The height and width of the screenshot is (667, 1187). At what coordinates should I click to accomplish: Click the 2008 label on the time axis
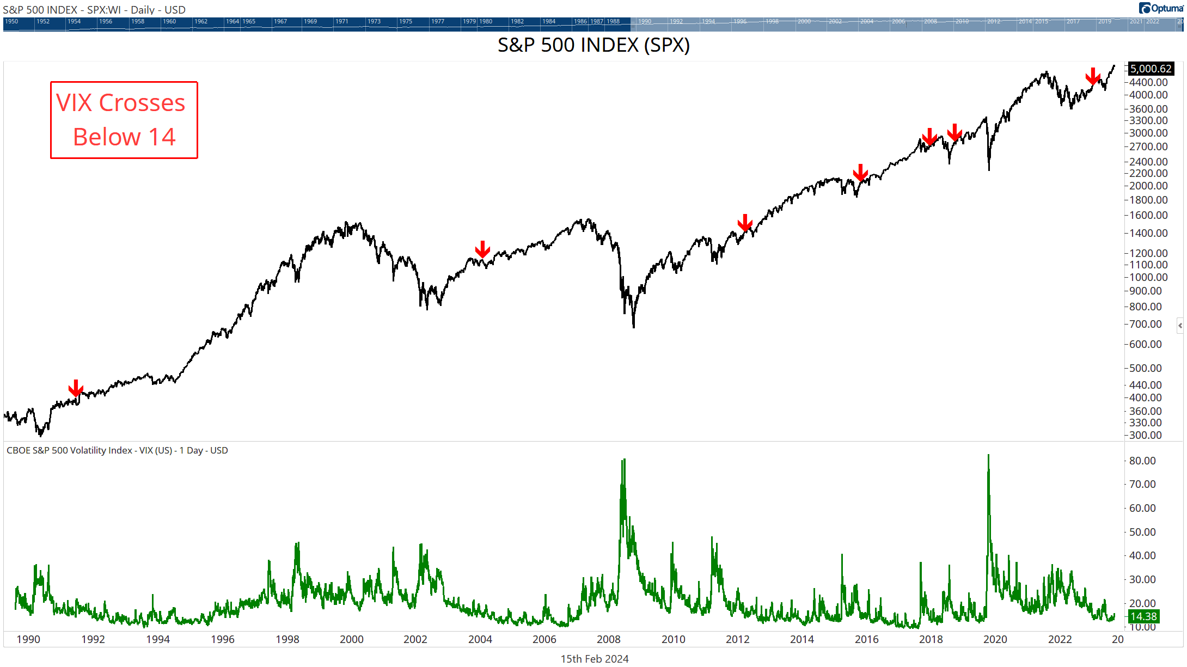[609, 639]
